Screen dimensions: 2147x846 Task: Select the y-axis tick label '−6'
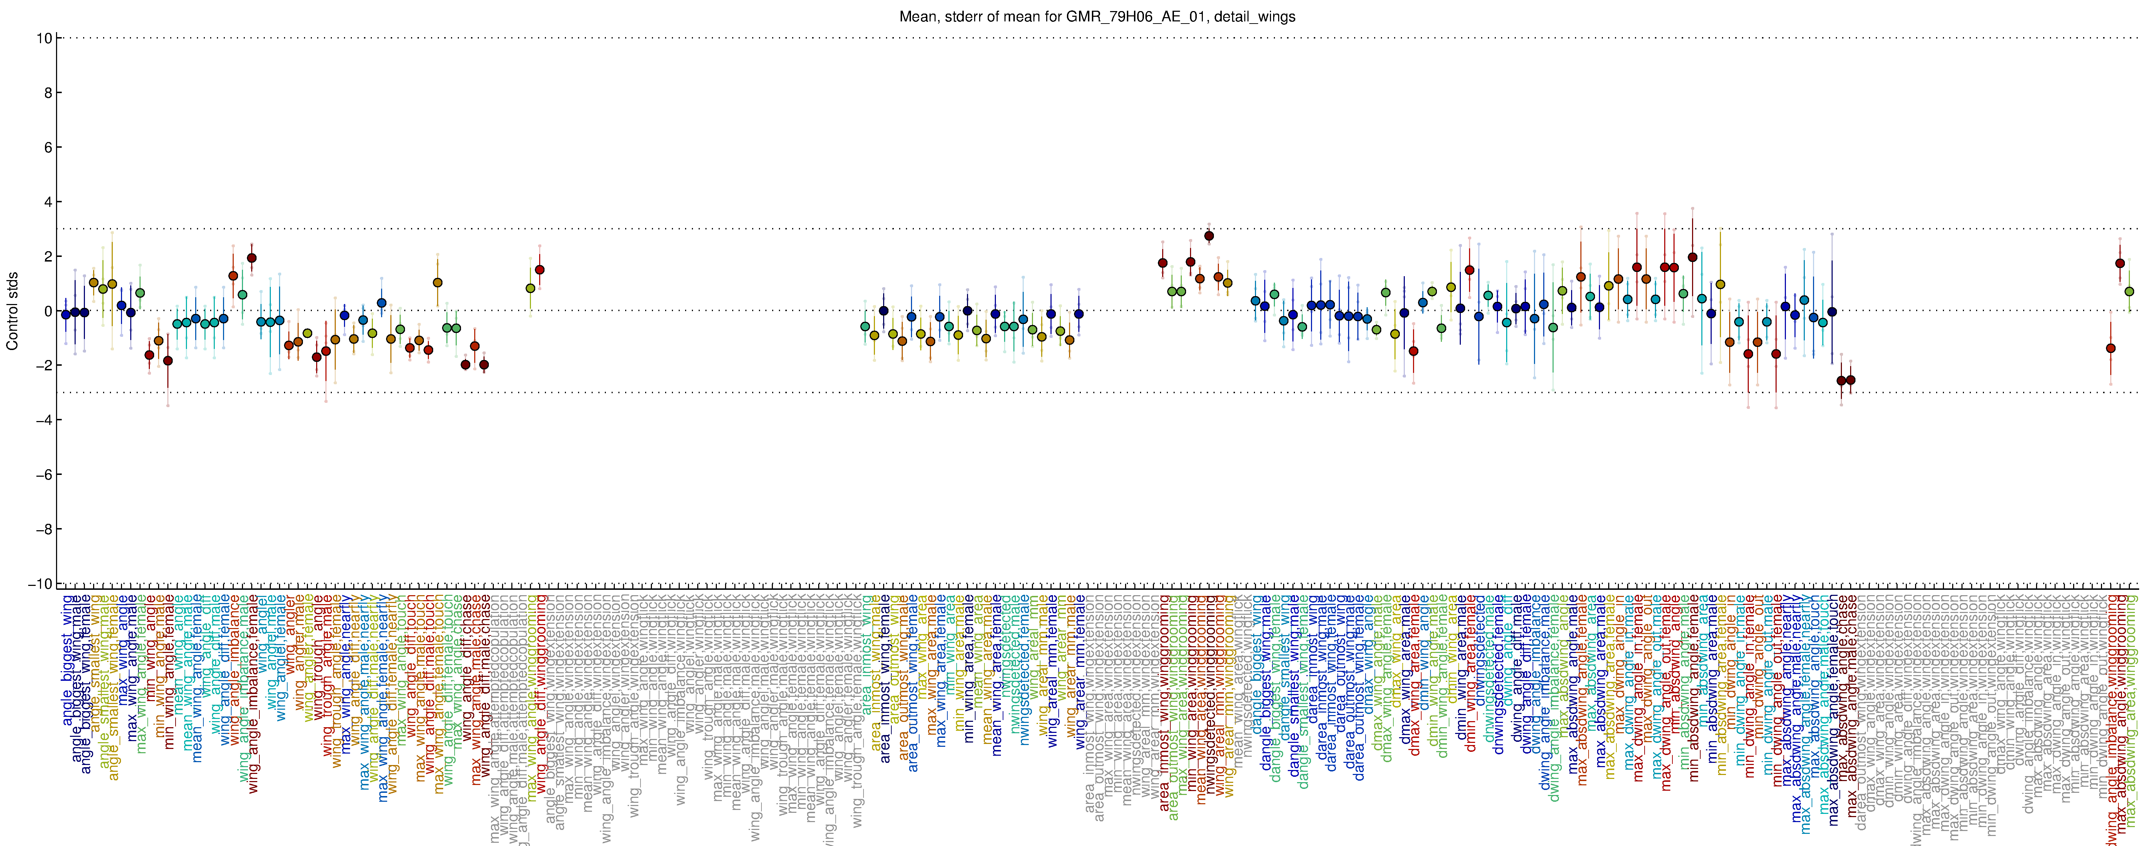pyautogui.click(x=44, y=475)
